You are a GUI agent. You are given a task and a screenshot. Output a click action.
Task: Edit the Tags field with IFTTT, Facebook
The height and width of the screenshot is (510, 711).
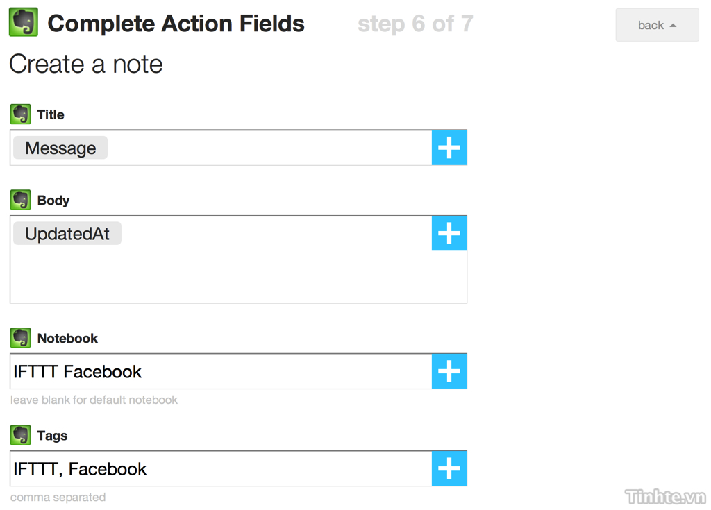(x=221, y=469)
